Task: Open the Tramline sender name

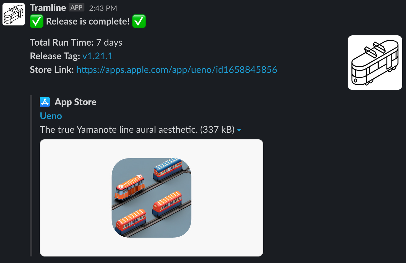Action: (x=48, y=7)
